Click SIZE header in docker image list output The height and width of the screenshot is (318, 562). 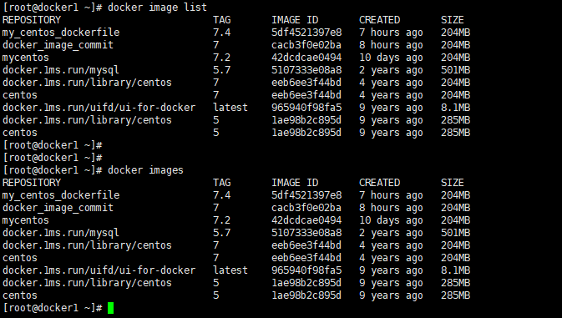pos(453,20)
